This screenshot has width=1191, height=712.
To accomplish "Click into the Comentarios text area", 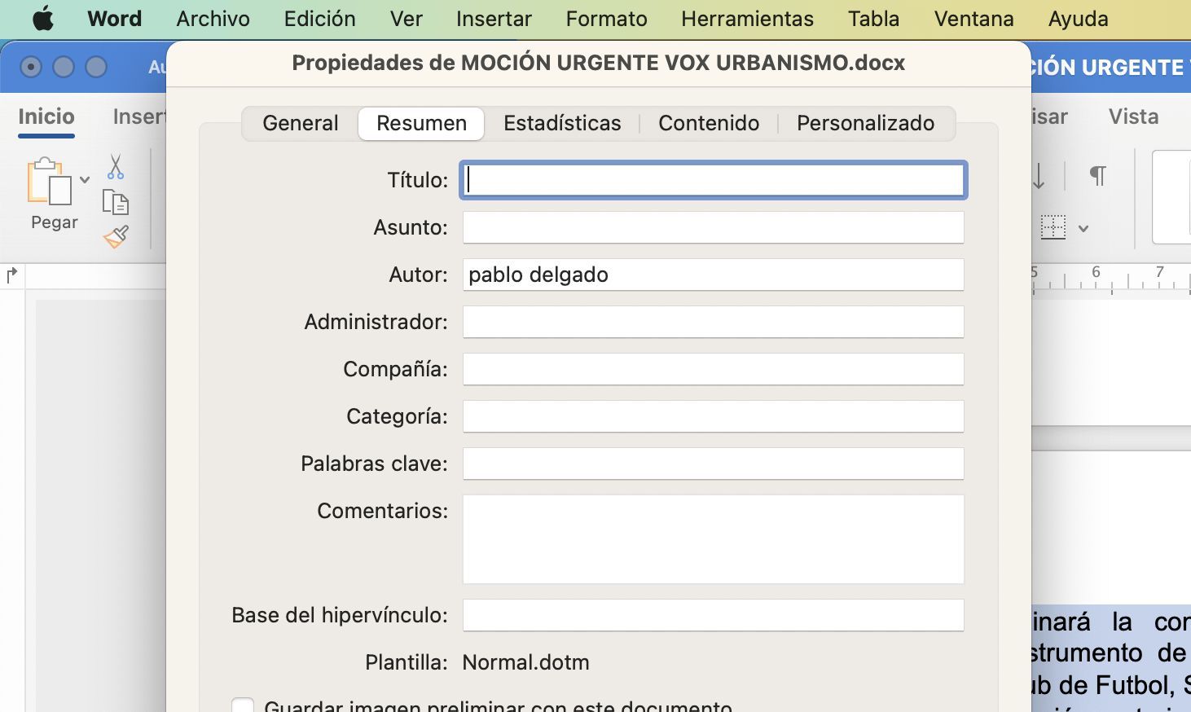I will pos(713,538).
